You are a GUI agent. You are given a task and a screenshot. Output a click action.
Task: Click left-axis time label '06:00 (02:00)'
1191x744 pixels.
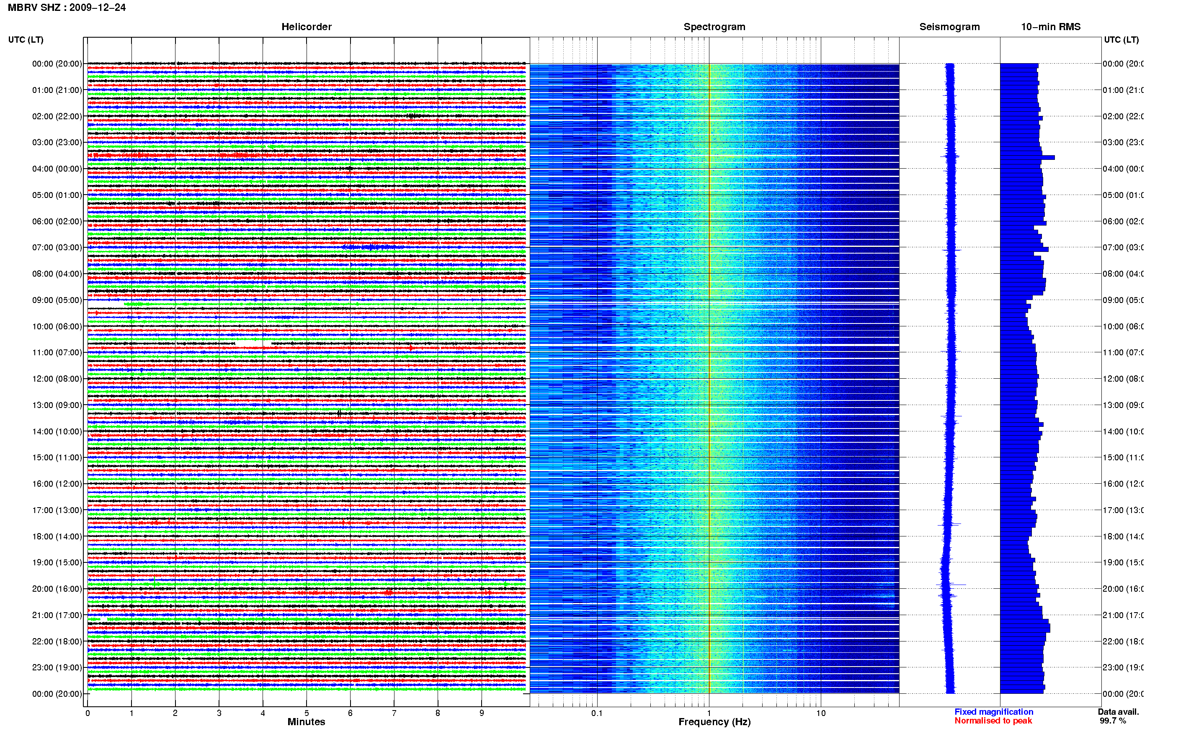tap(57, 221)
